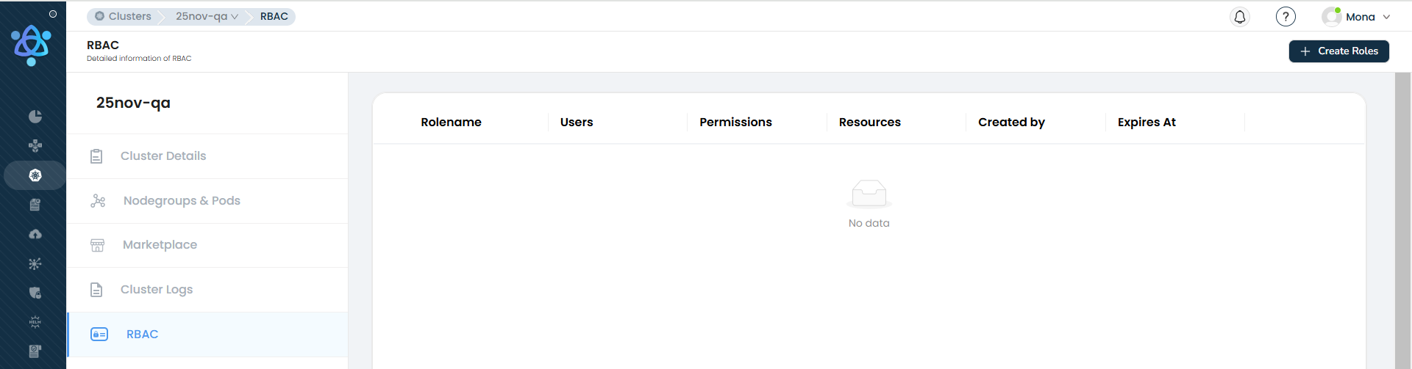This screenshot has width=1412, height=369.
Task: Click 'Detailed information of RBAC' subtitle
Action: pyautogui.click(x=139, y=59)
